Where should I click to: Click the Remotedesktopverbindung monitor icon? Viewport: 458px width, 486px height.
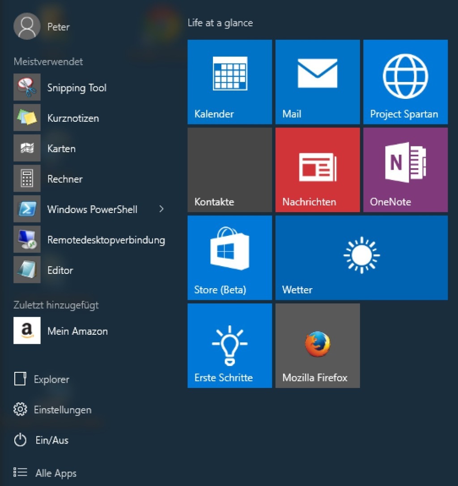(x=27, y=239)
